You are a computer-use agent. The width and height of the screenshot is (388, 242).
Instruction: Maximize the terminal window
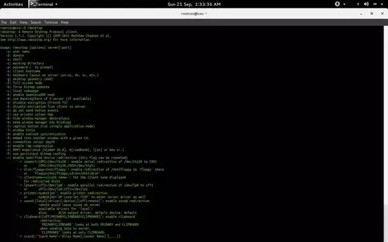372,14
